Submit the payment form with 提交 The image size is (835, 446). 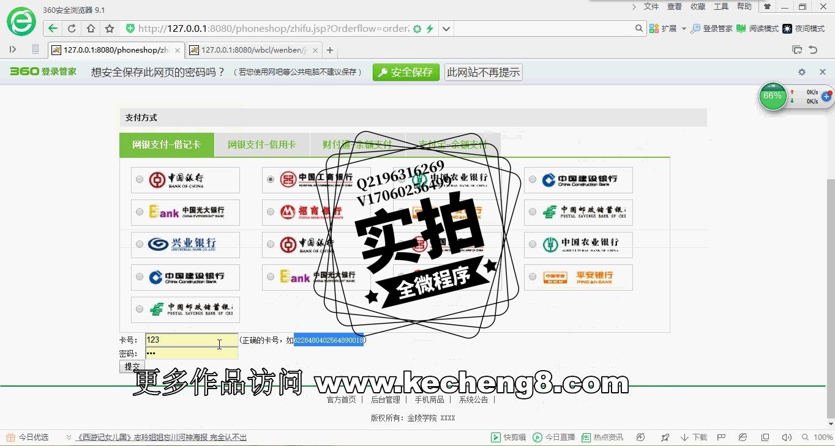[132, 366]
